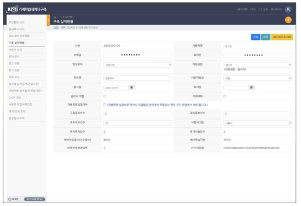Open 사용자 작업이력조회 in sidebar
This screenshot has height=206, width=301.
click(x=20, y=104)
